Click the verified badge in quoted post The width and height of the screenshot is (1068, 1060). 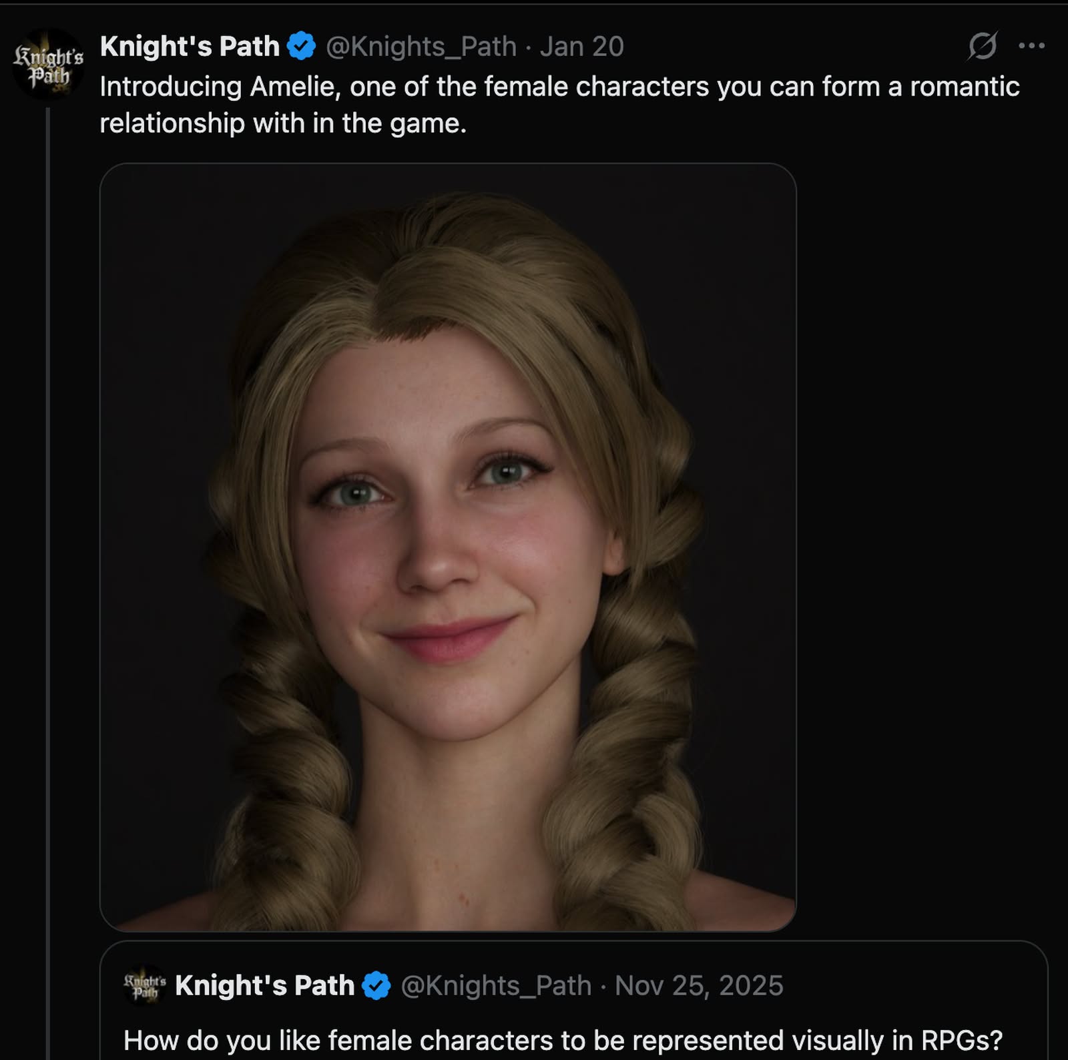376,986
